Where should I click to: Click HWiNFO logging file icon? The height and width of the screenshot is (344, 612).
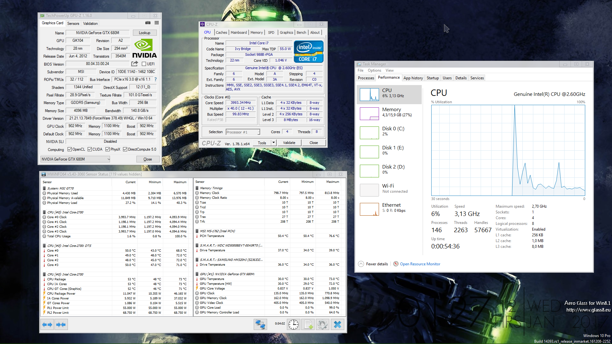(308, 325)
